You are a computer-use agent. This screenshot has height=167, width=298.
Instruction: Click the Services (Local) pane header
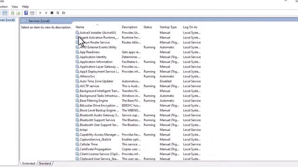click(39, 21)
